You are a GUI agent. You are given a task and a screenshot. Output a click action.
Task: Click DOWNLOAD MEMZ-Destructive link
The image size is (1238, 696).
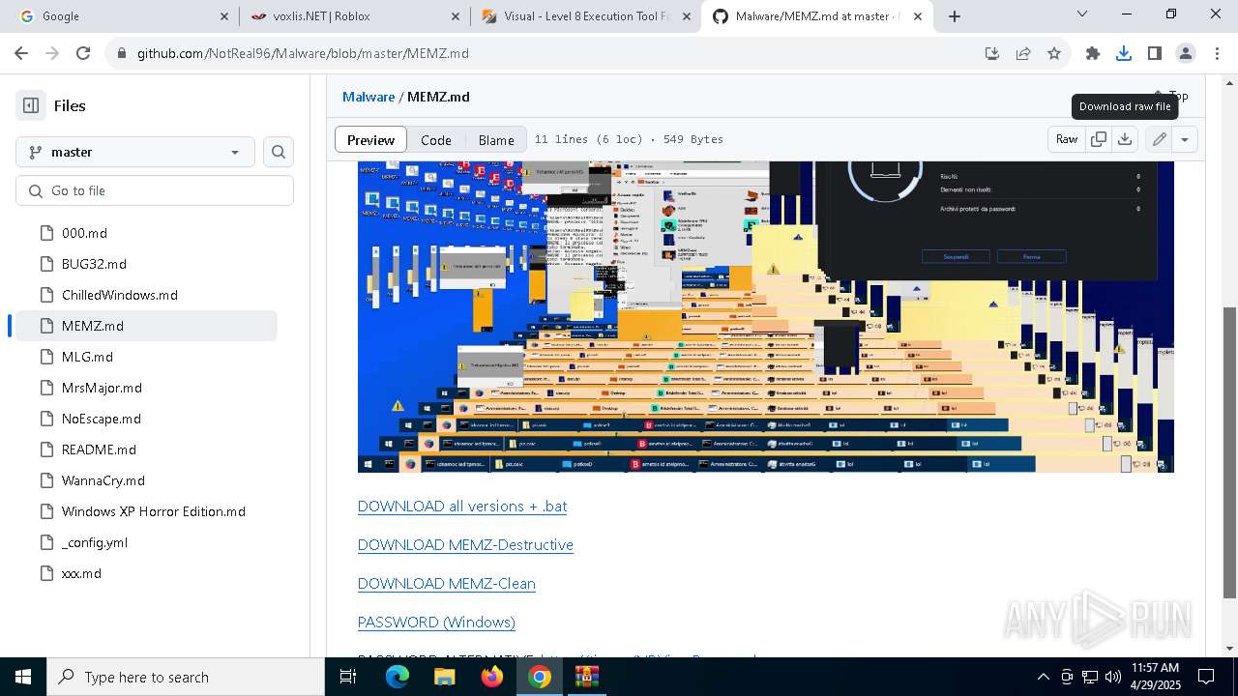click(465, 545)
